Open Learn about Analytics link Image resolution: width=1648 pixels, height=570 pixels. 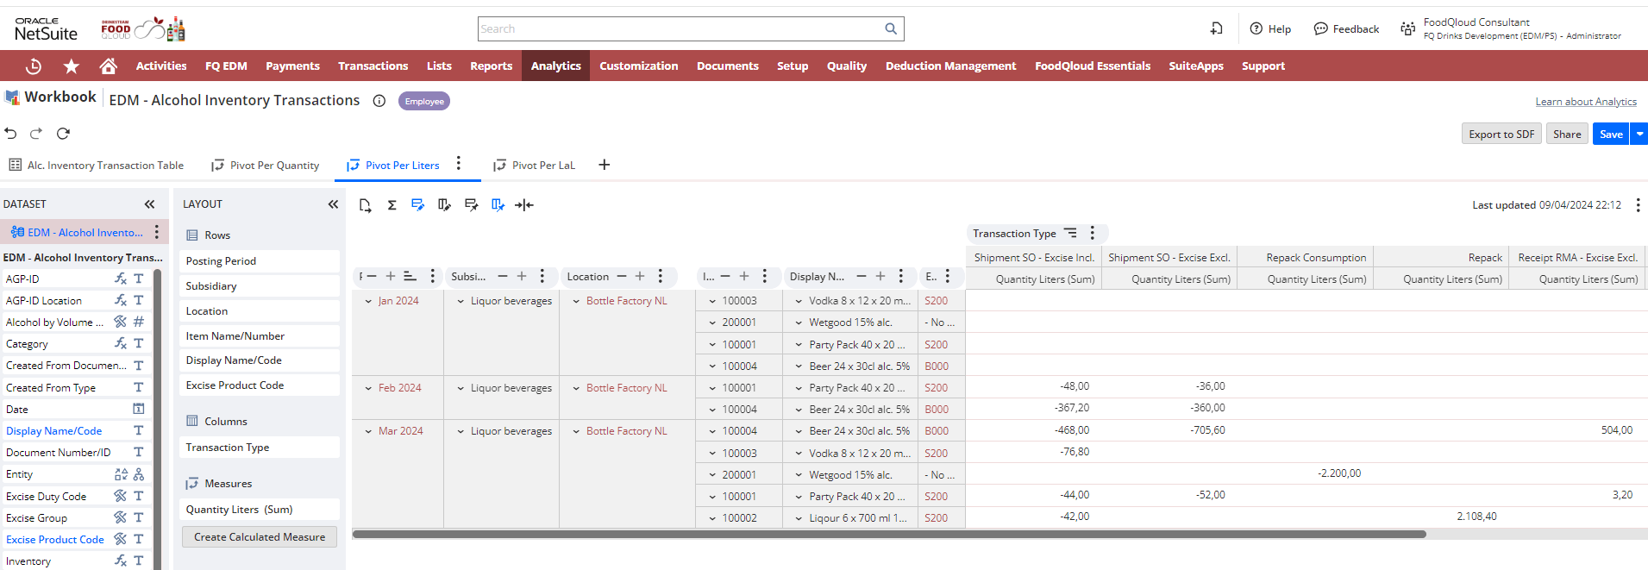click(1586, 102)
